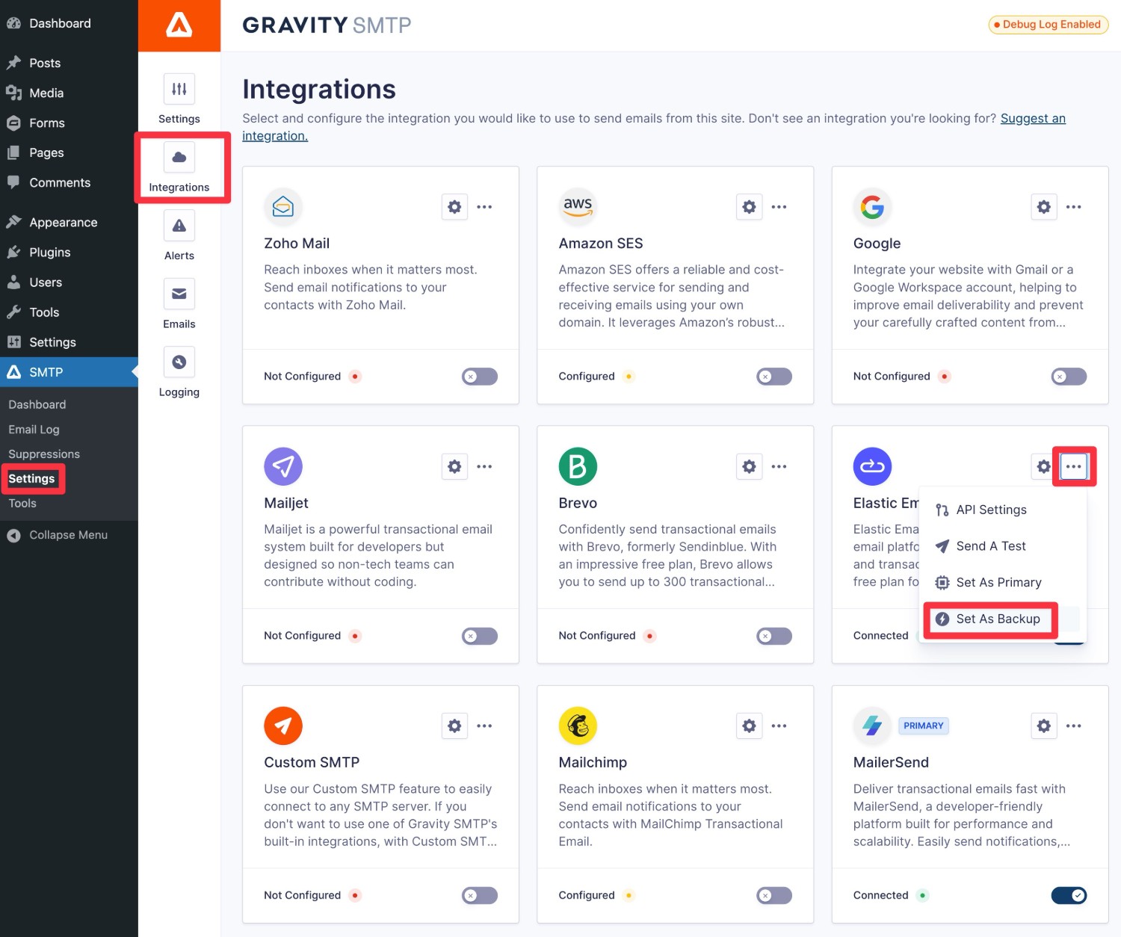
Task: Open Amazon SES gear settings
Action: pos(749,207)
